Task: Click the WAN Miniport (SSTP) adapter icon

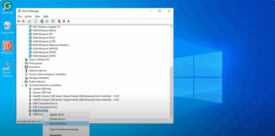Action: pyautogui.click(x=30, y=56)
